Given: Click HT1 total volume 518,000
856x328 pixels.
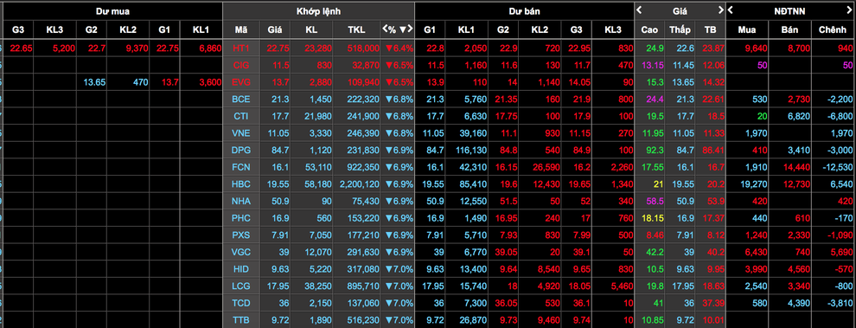Looking at the screenshot, I should coord(362,48).
